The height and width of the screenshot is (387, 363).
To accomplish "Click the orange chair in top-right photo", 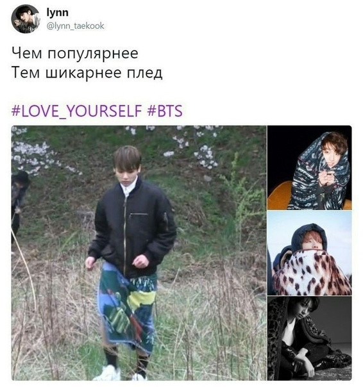I will [x=280, y=195].
